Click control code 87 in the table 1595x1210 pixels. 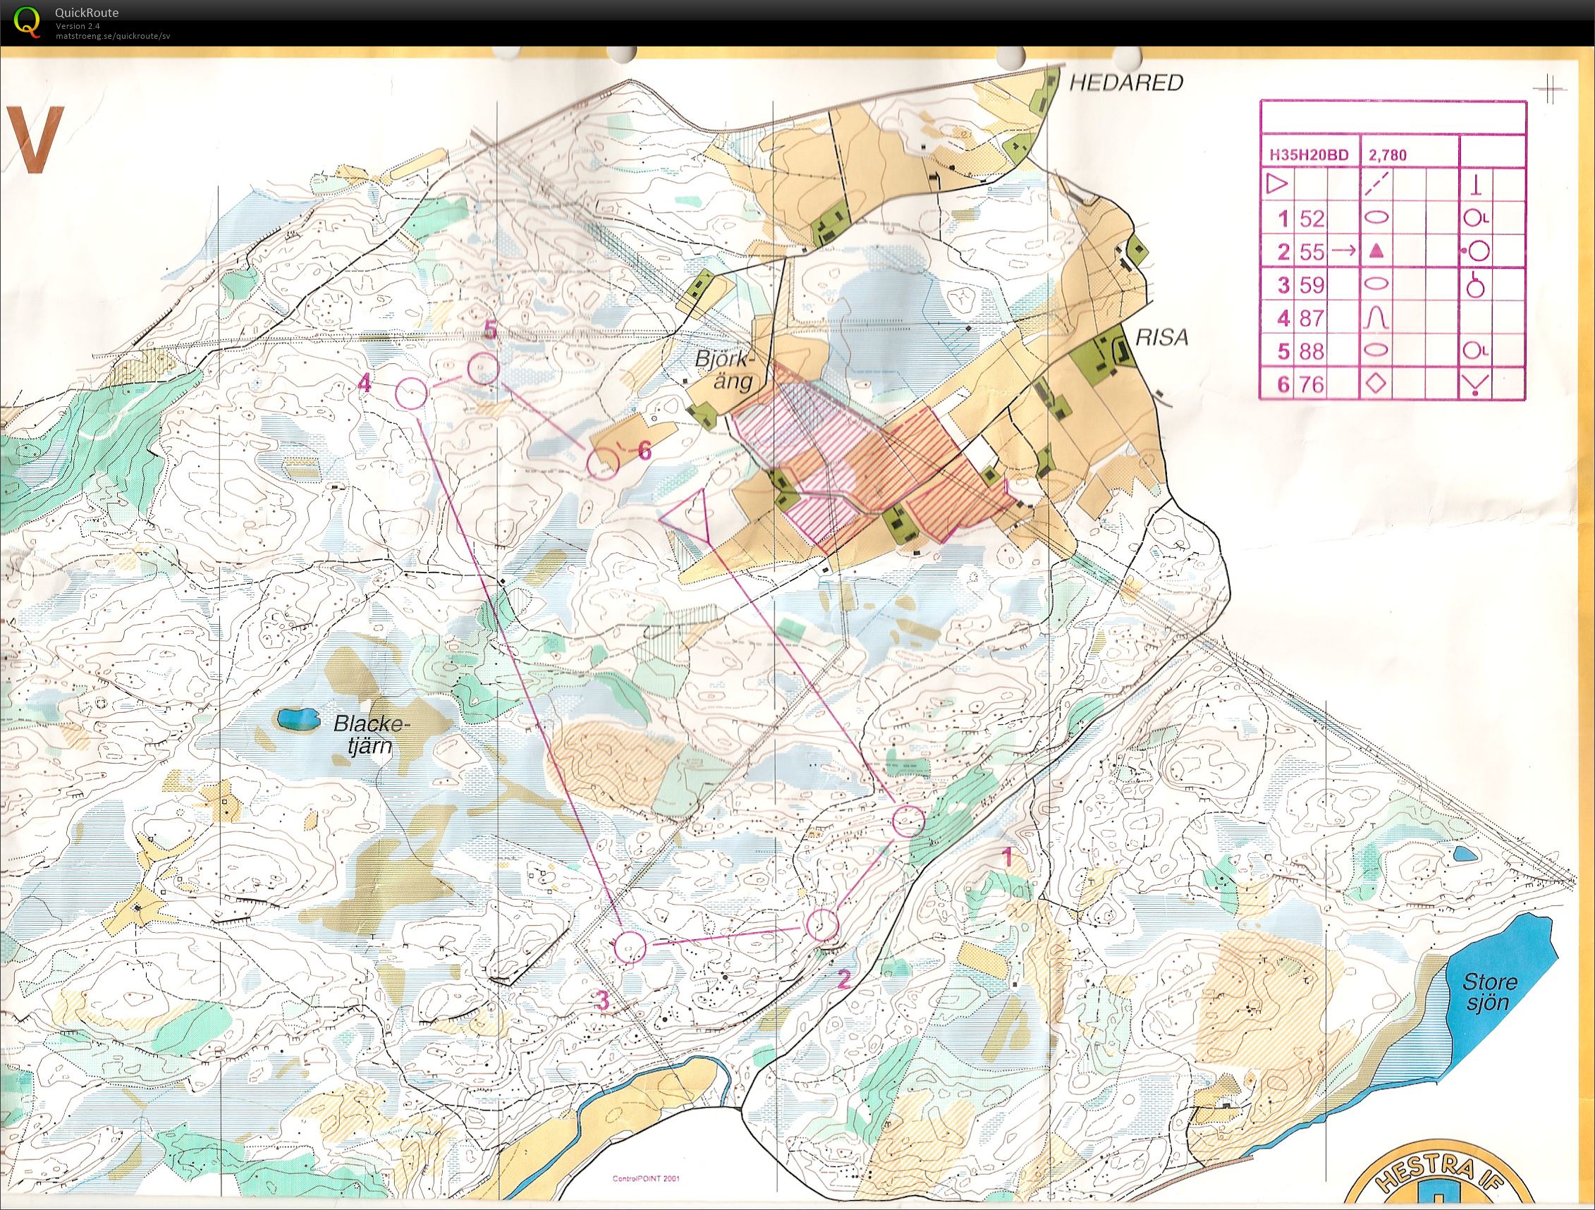click(x=1313, y=318)
